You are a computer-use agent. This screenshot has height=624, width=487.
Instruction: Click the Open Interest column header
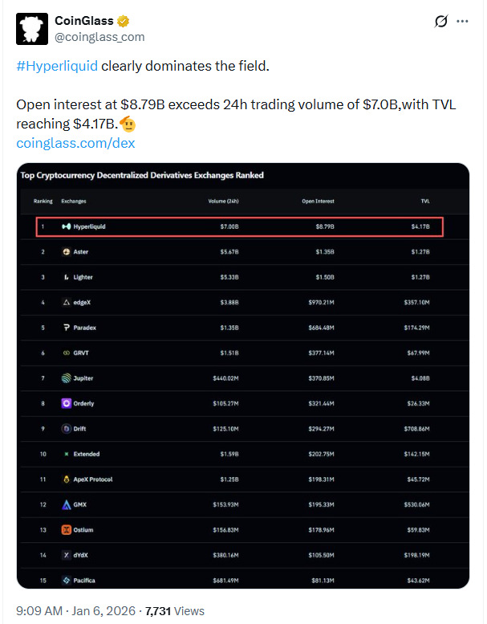(319, 201)
